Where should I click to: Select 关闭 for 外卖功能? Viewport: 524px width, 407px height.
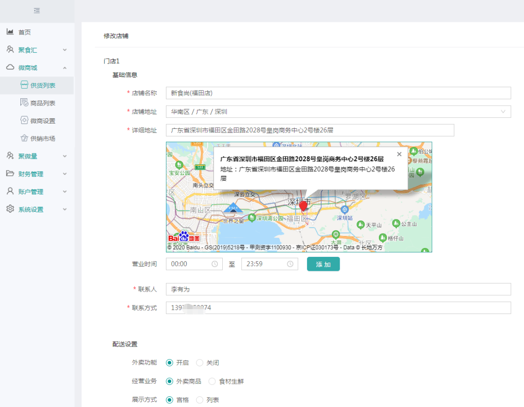pyautogui.click(x=199, y=362)
